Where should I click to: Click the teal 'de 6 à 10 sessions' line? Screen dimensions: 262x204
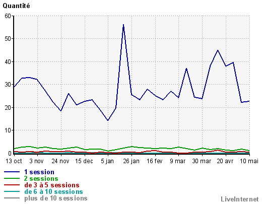[x=12, y=191]
